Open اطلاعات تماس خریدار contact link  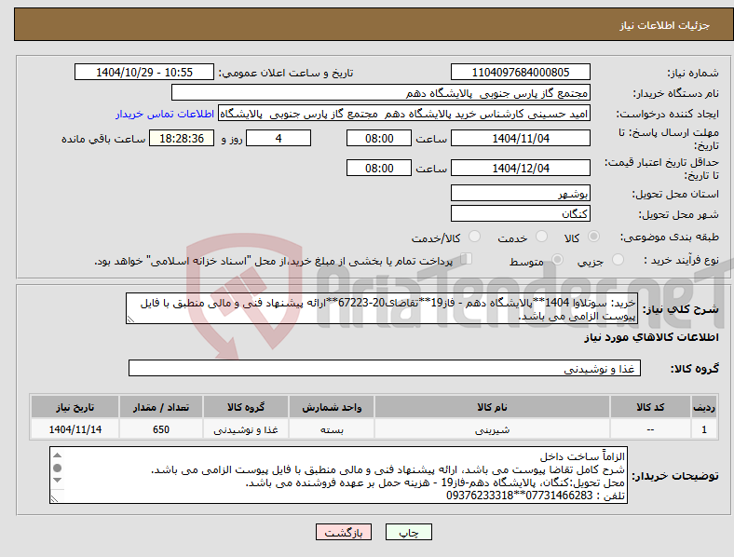[165, 114]
